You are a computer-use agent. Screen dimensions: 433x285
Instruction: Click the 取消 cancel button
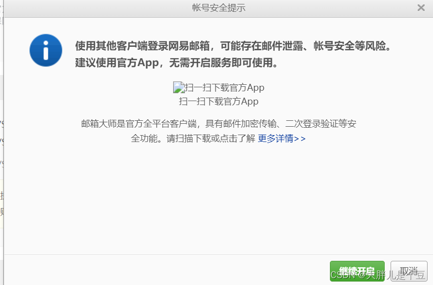click(409, 271)
